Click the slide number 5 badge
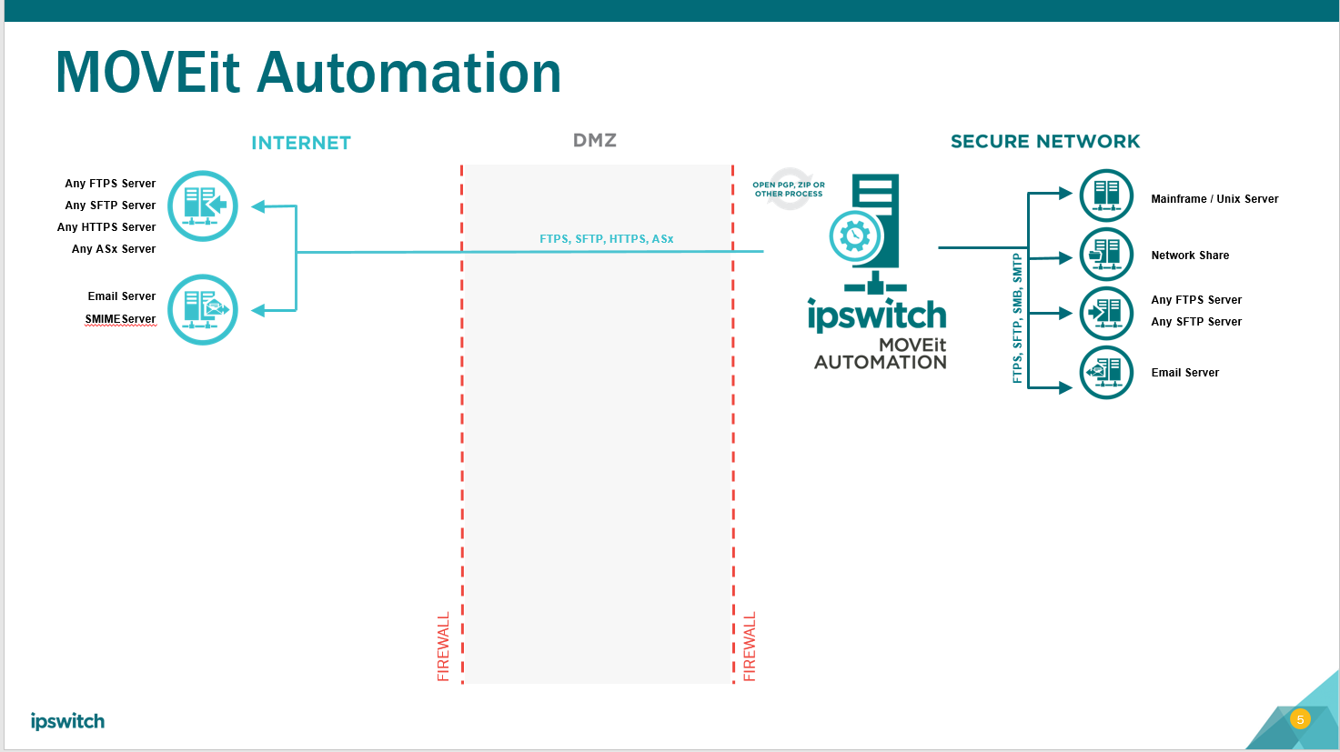 (1299, 717)
